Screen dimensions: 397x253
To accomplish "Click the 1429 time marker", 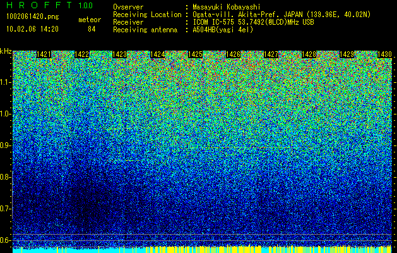I will (347, 54).
